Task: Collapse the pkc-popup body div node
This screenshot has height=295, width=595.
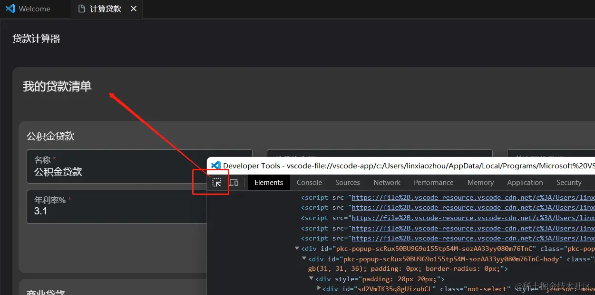Action: point(304,259)
